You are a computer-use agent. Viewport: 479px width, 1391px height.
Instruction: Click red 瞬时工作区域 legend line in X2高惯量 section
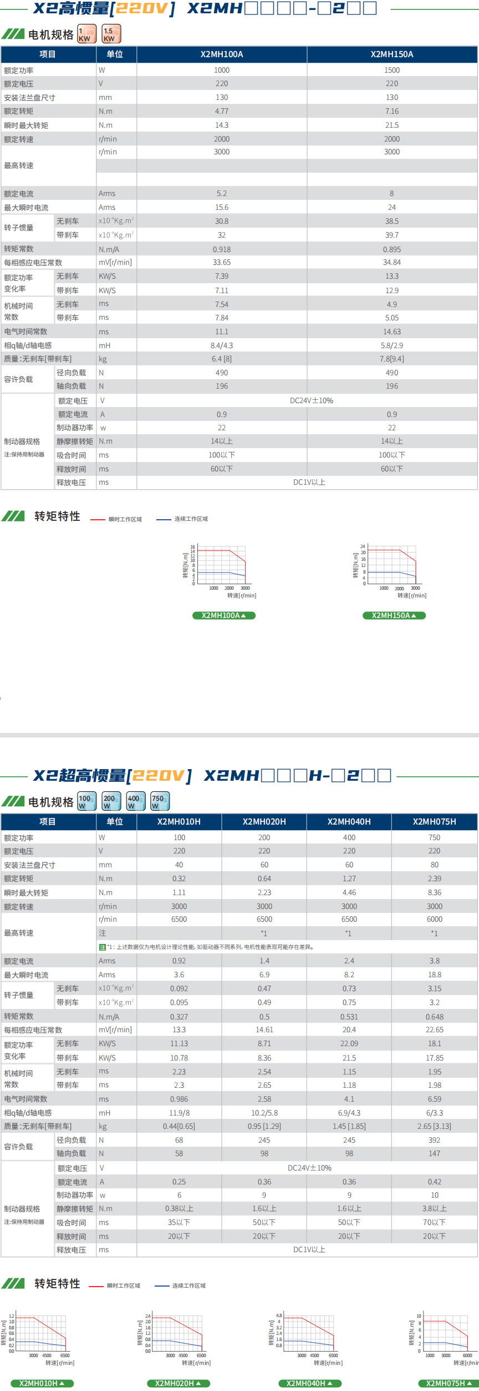click(x=98, y=520)
